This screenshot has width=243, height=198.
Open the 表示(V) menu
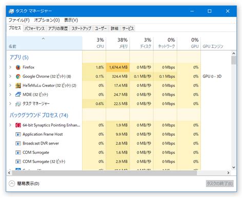click(71, 20)
